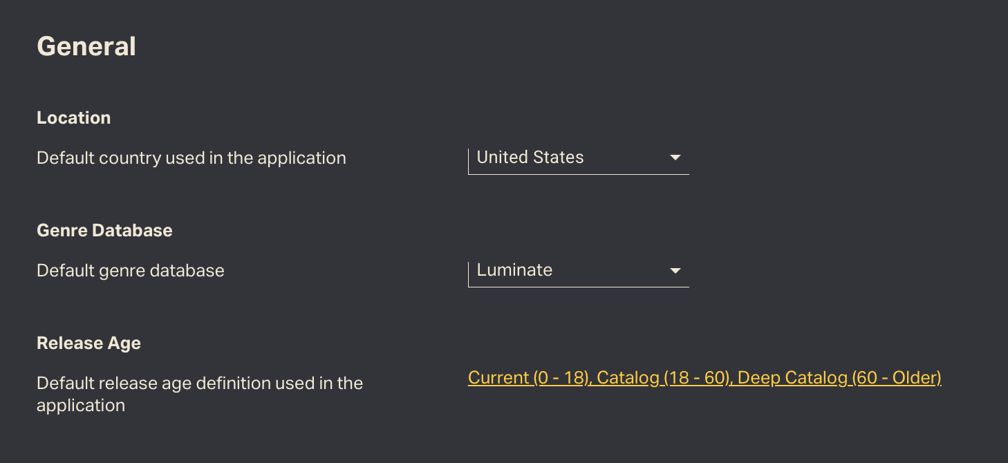The width and height of the screenshot is (1008, 463).
Task: Click the United States text in country field
Action: 530,158
